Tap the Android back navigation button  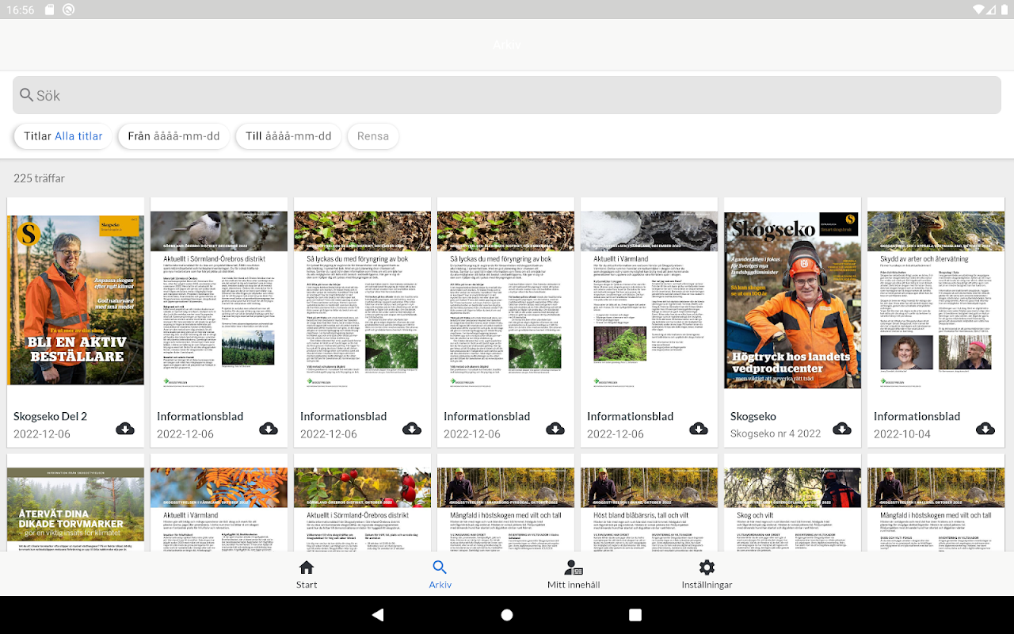[378, 615]
